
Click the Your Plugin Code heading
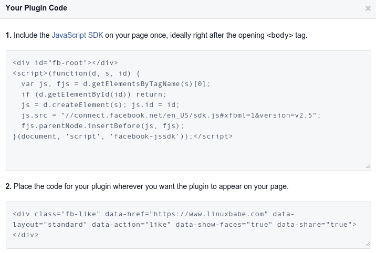tap(36, 8)
